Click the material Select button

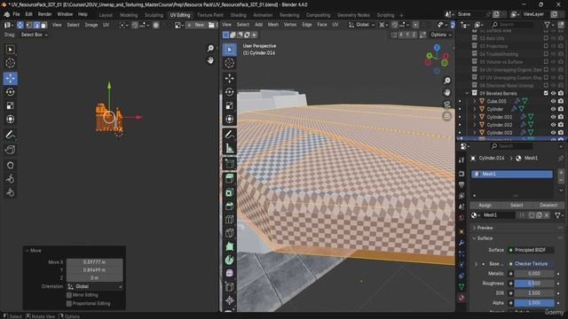point(517,205)
